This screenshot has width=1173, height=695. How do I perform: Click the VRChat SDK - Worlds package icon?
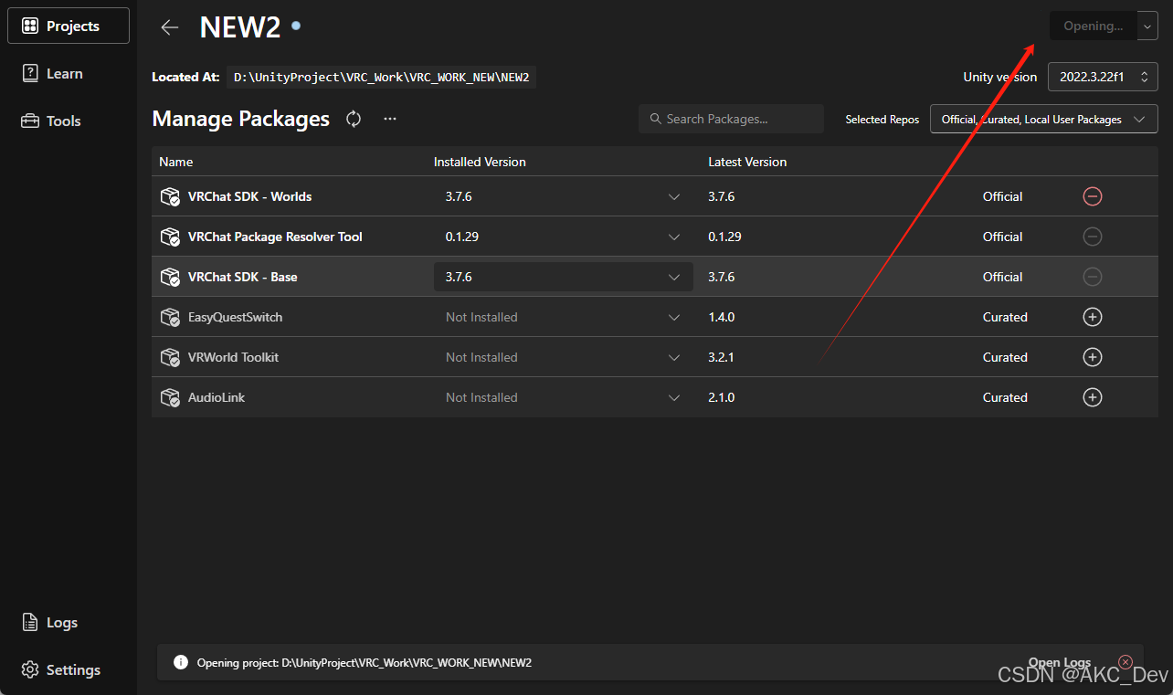click(x=170, y=196)
